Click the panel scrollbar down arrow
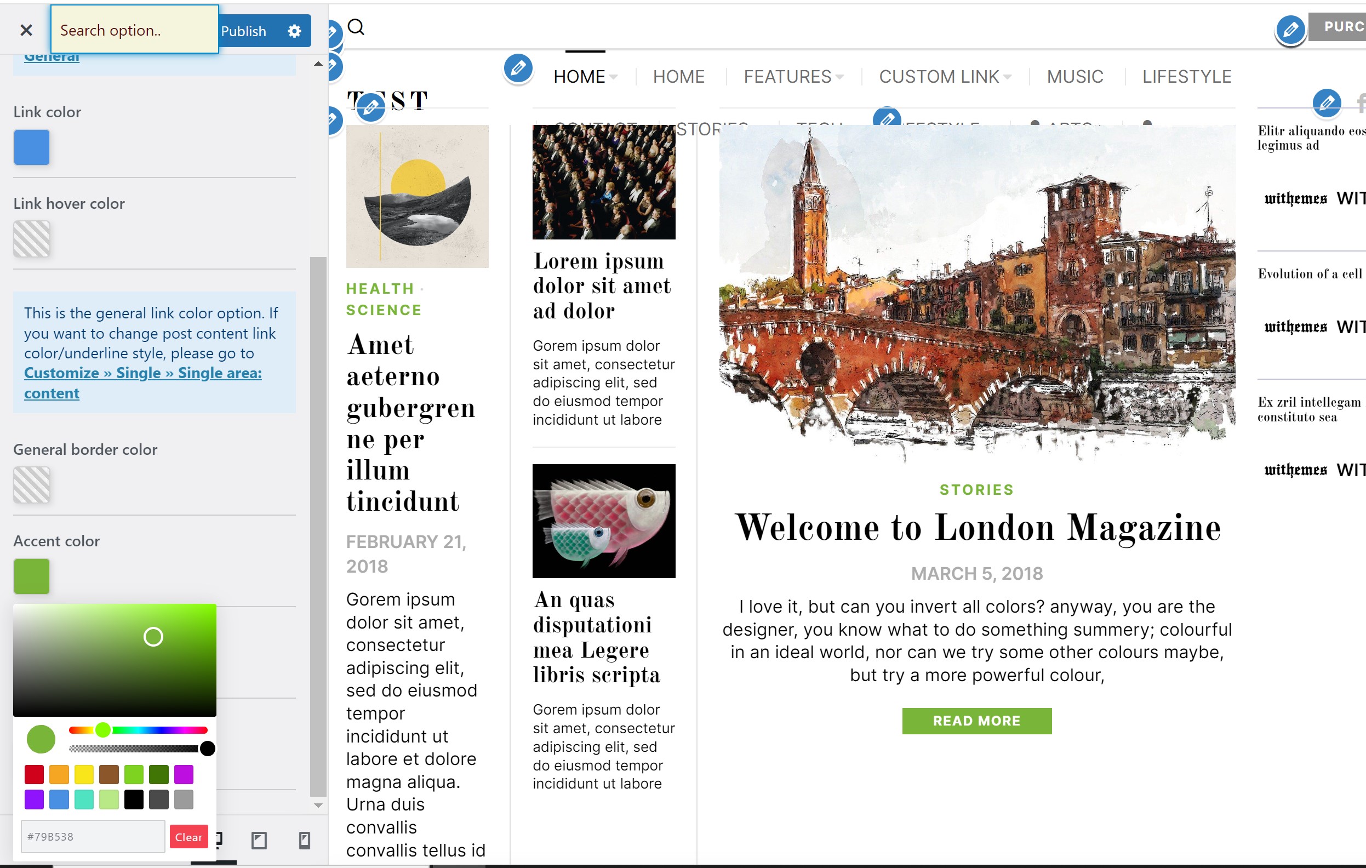Viewport: 1366px width, 868px height. click(318, 805)
